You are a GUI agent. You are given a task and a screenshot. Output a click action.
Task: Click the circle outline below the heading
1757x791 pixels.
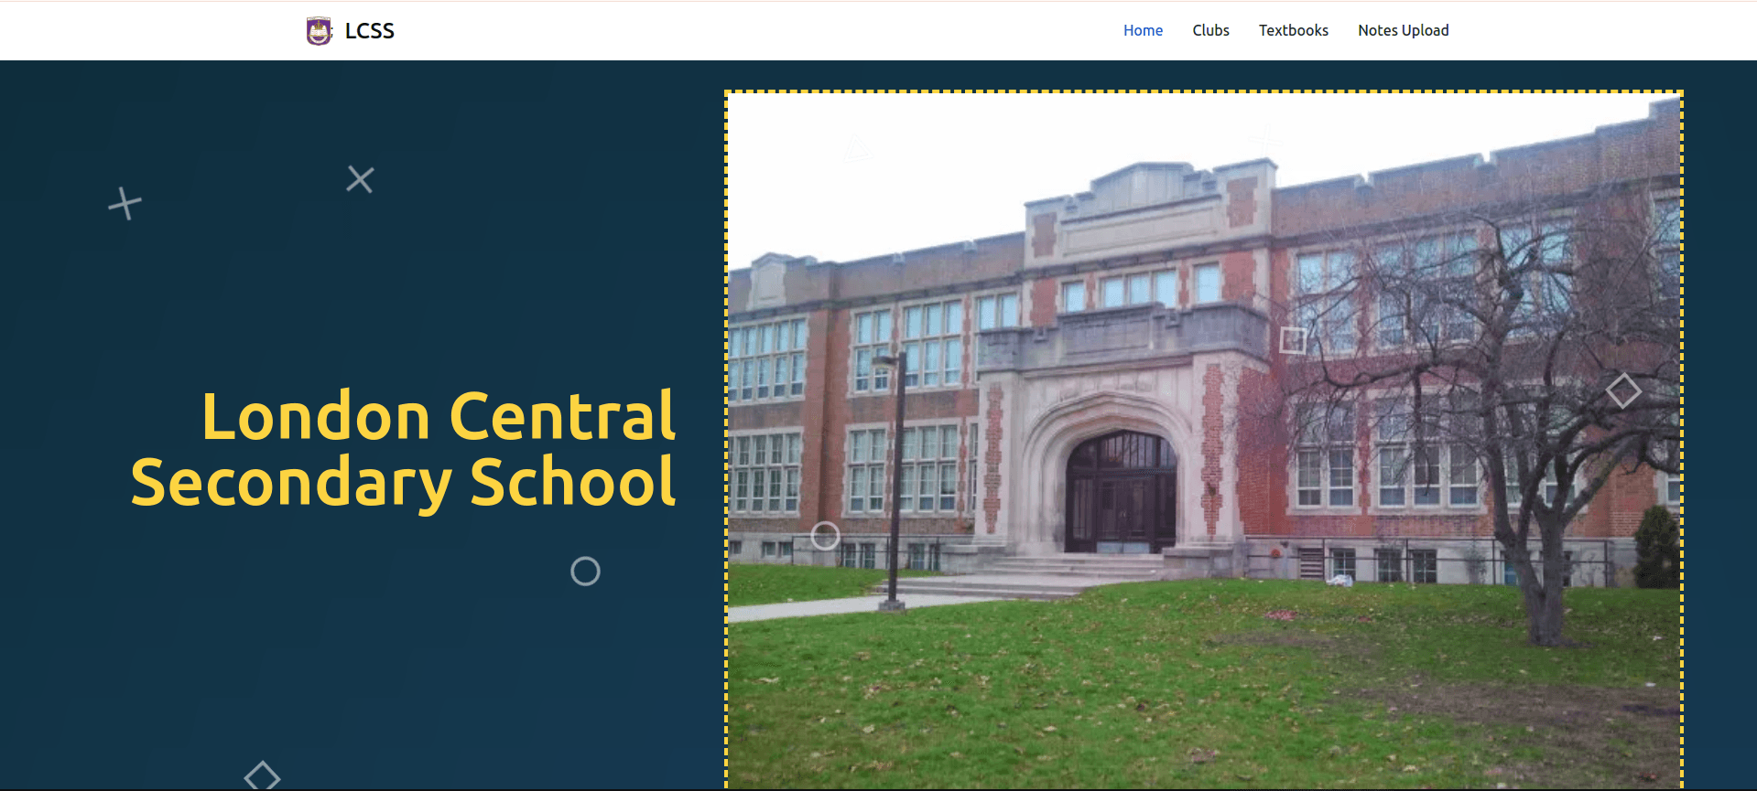pyautogui.click(x=585, y=572)
